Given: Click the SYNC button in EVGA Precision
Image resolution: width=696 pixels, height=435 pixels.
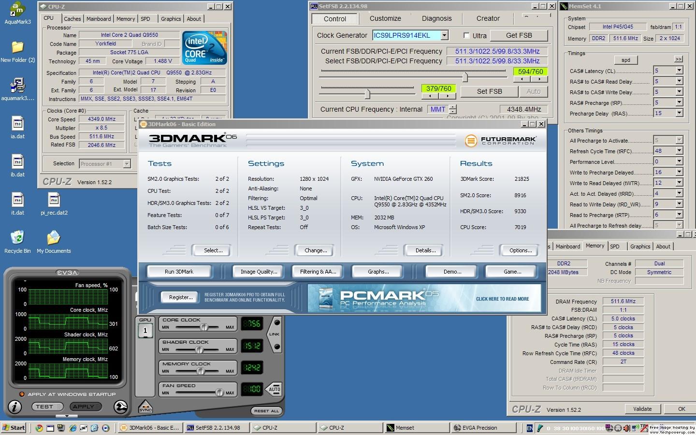Looking at the screenshot, I should 145,407.
